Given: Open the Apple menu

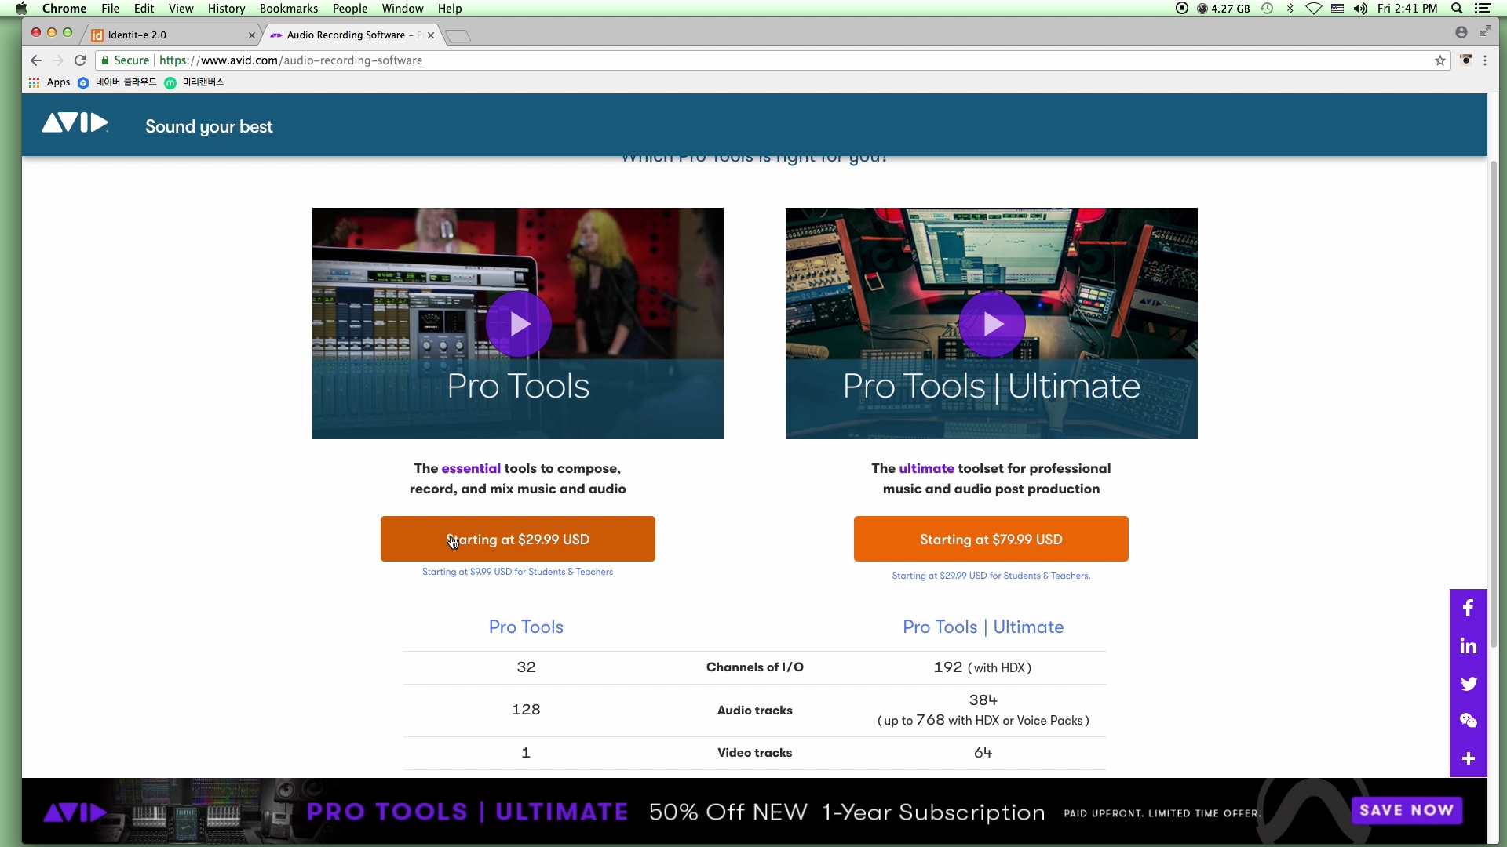Looking at the screenshot, I should click(x=21, y=9).
